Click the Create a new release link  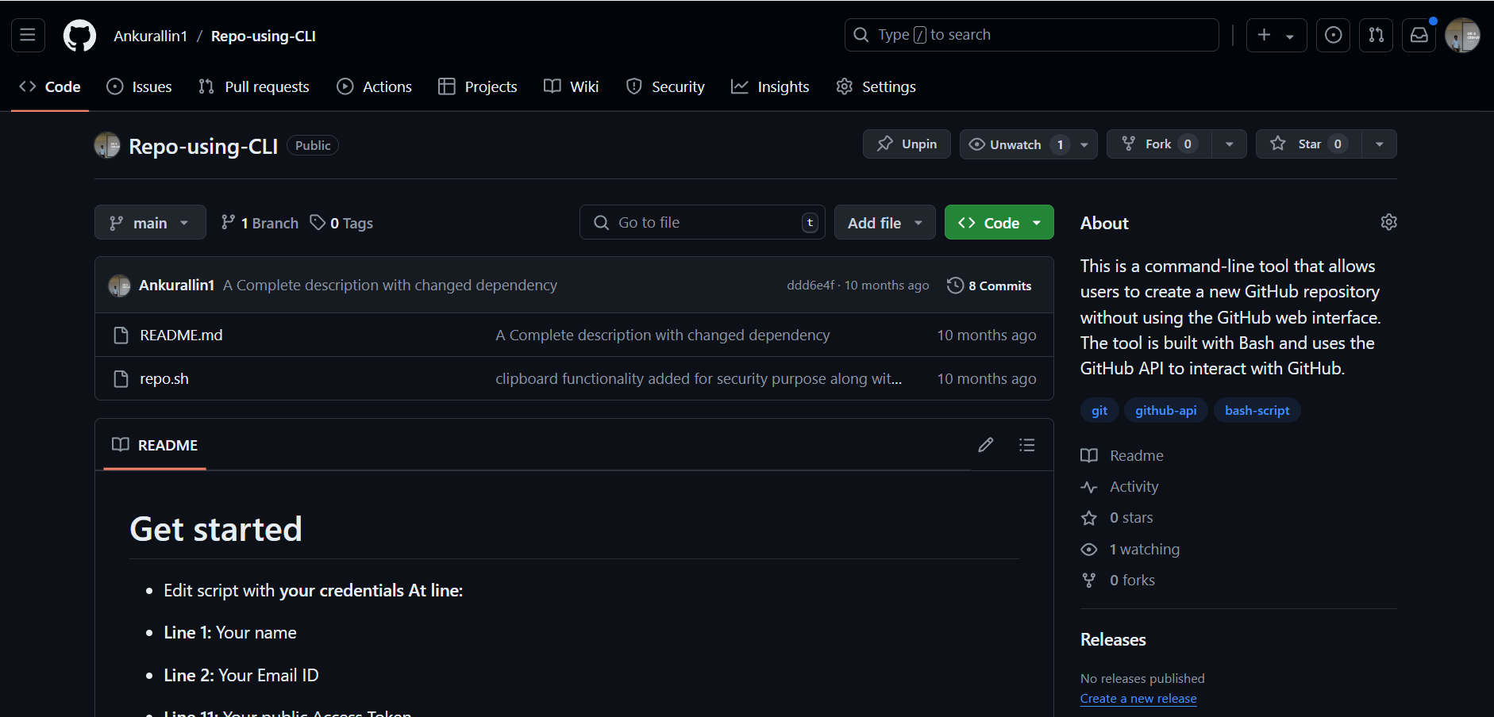[x=1138, y=699]
